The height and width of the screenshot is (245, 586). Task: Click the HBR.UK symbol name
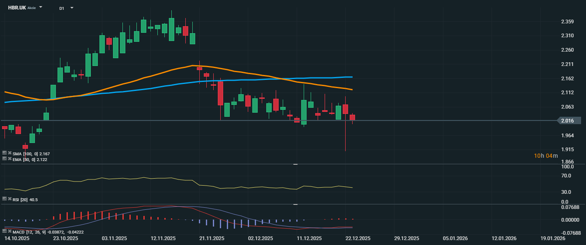[17, 7]
